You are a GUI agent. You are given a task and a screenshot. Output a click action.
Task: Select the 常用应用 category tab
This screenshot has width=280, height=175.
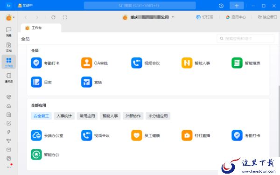pyautogui.click(x=87, y=116)
